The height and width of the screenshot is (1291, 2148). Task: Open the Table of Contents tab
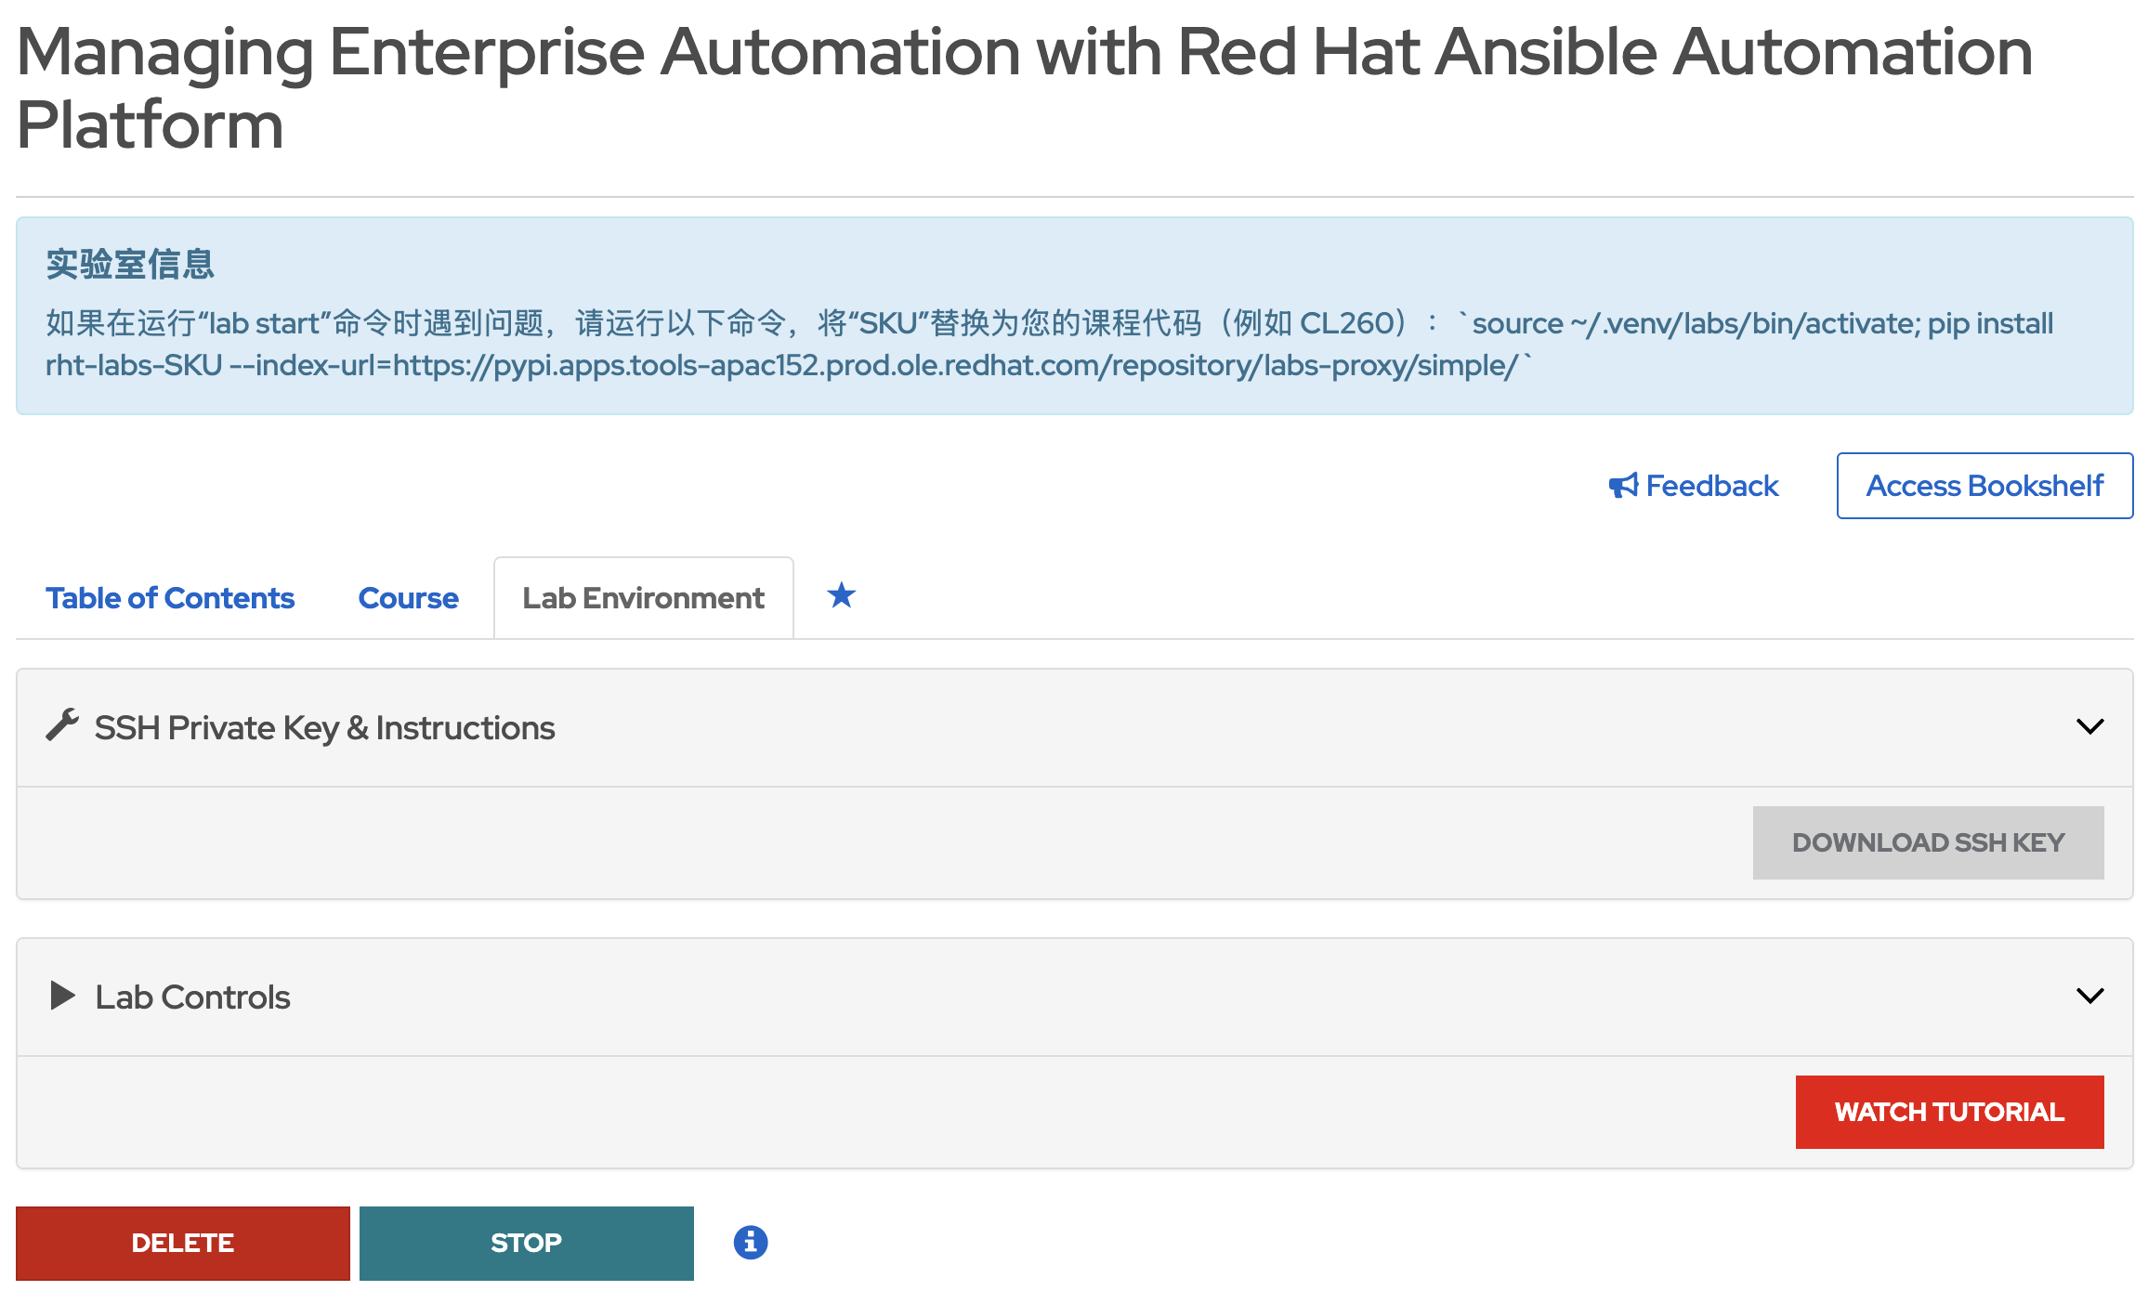(x=170, y=598)
